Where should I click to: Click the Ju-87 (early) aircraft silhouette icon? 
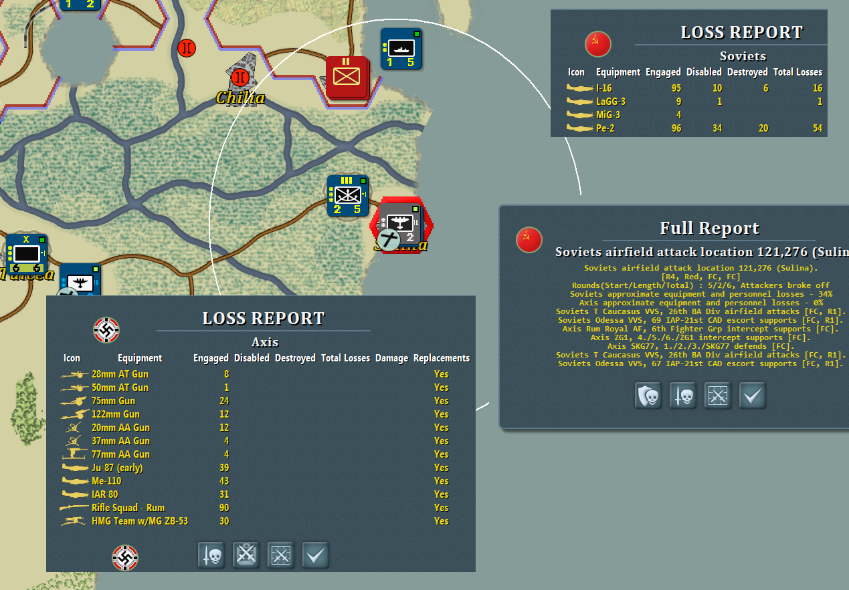click(74, 468)
